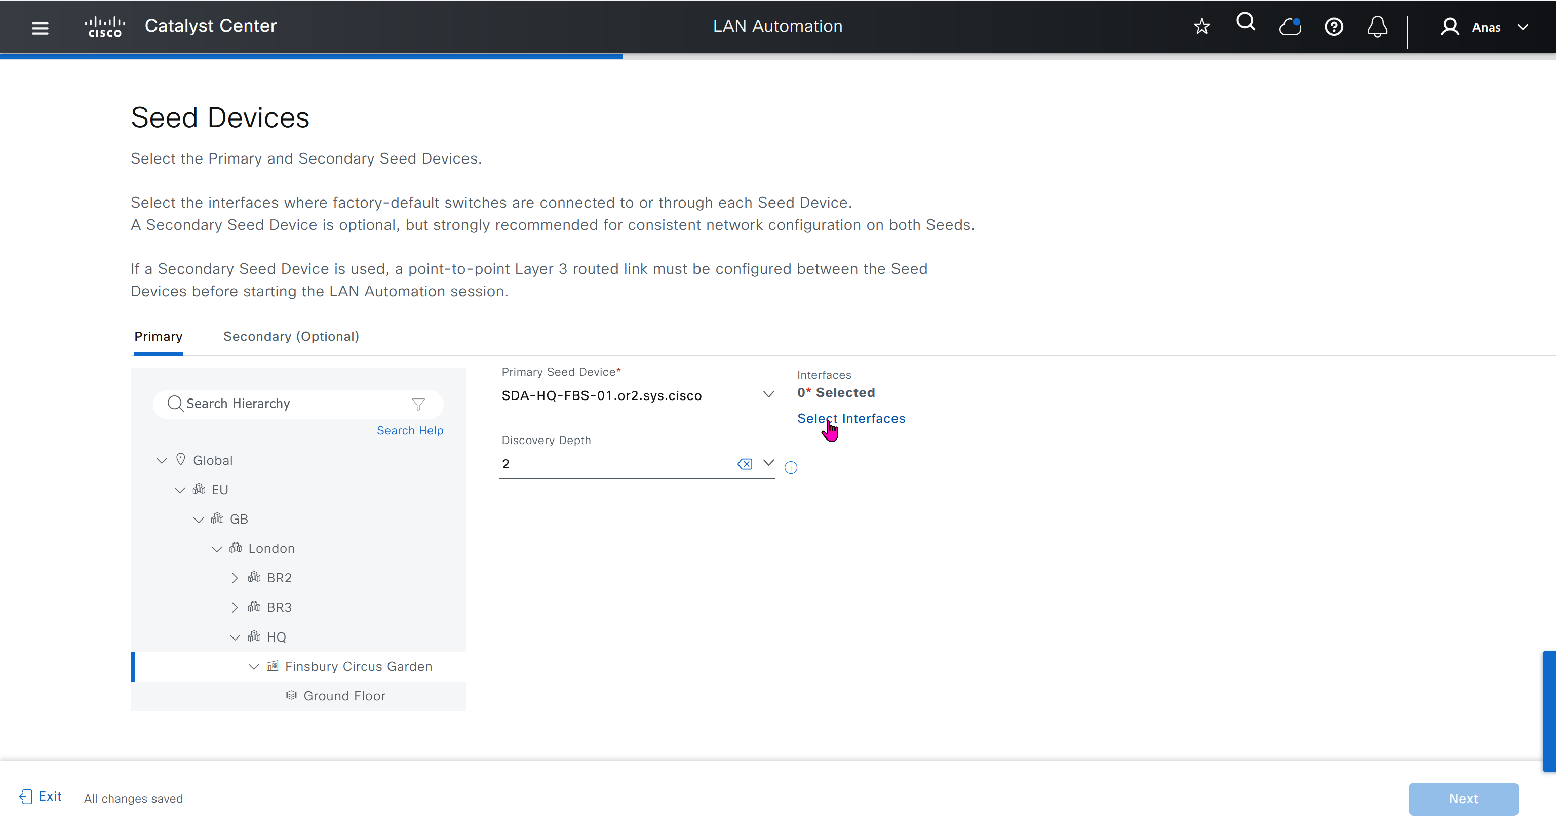1556x838 pixels.
Task: Click the favorites star icon
Action: click(1201, 26)
